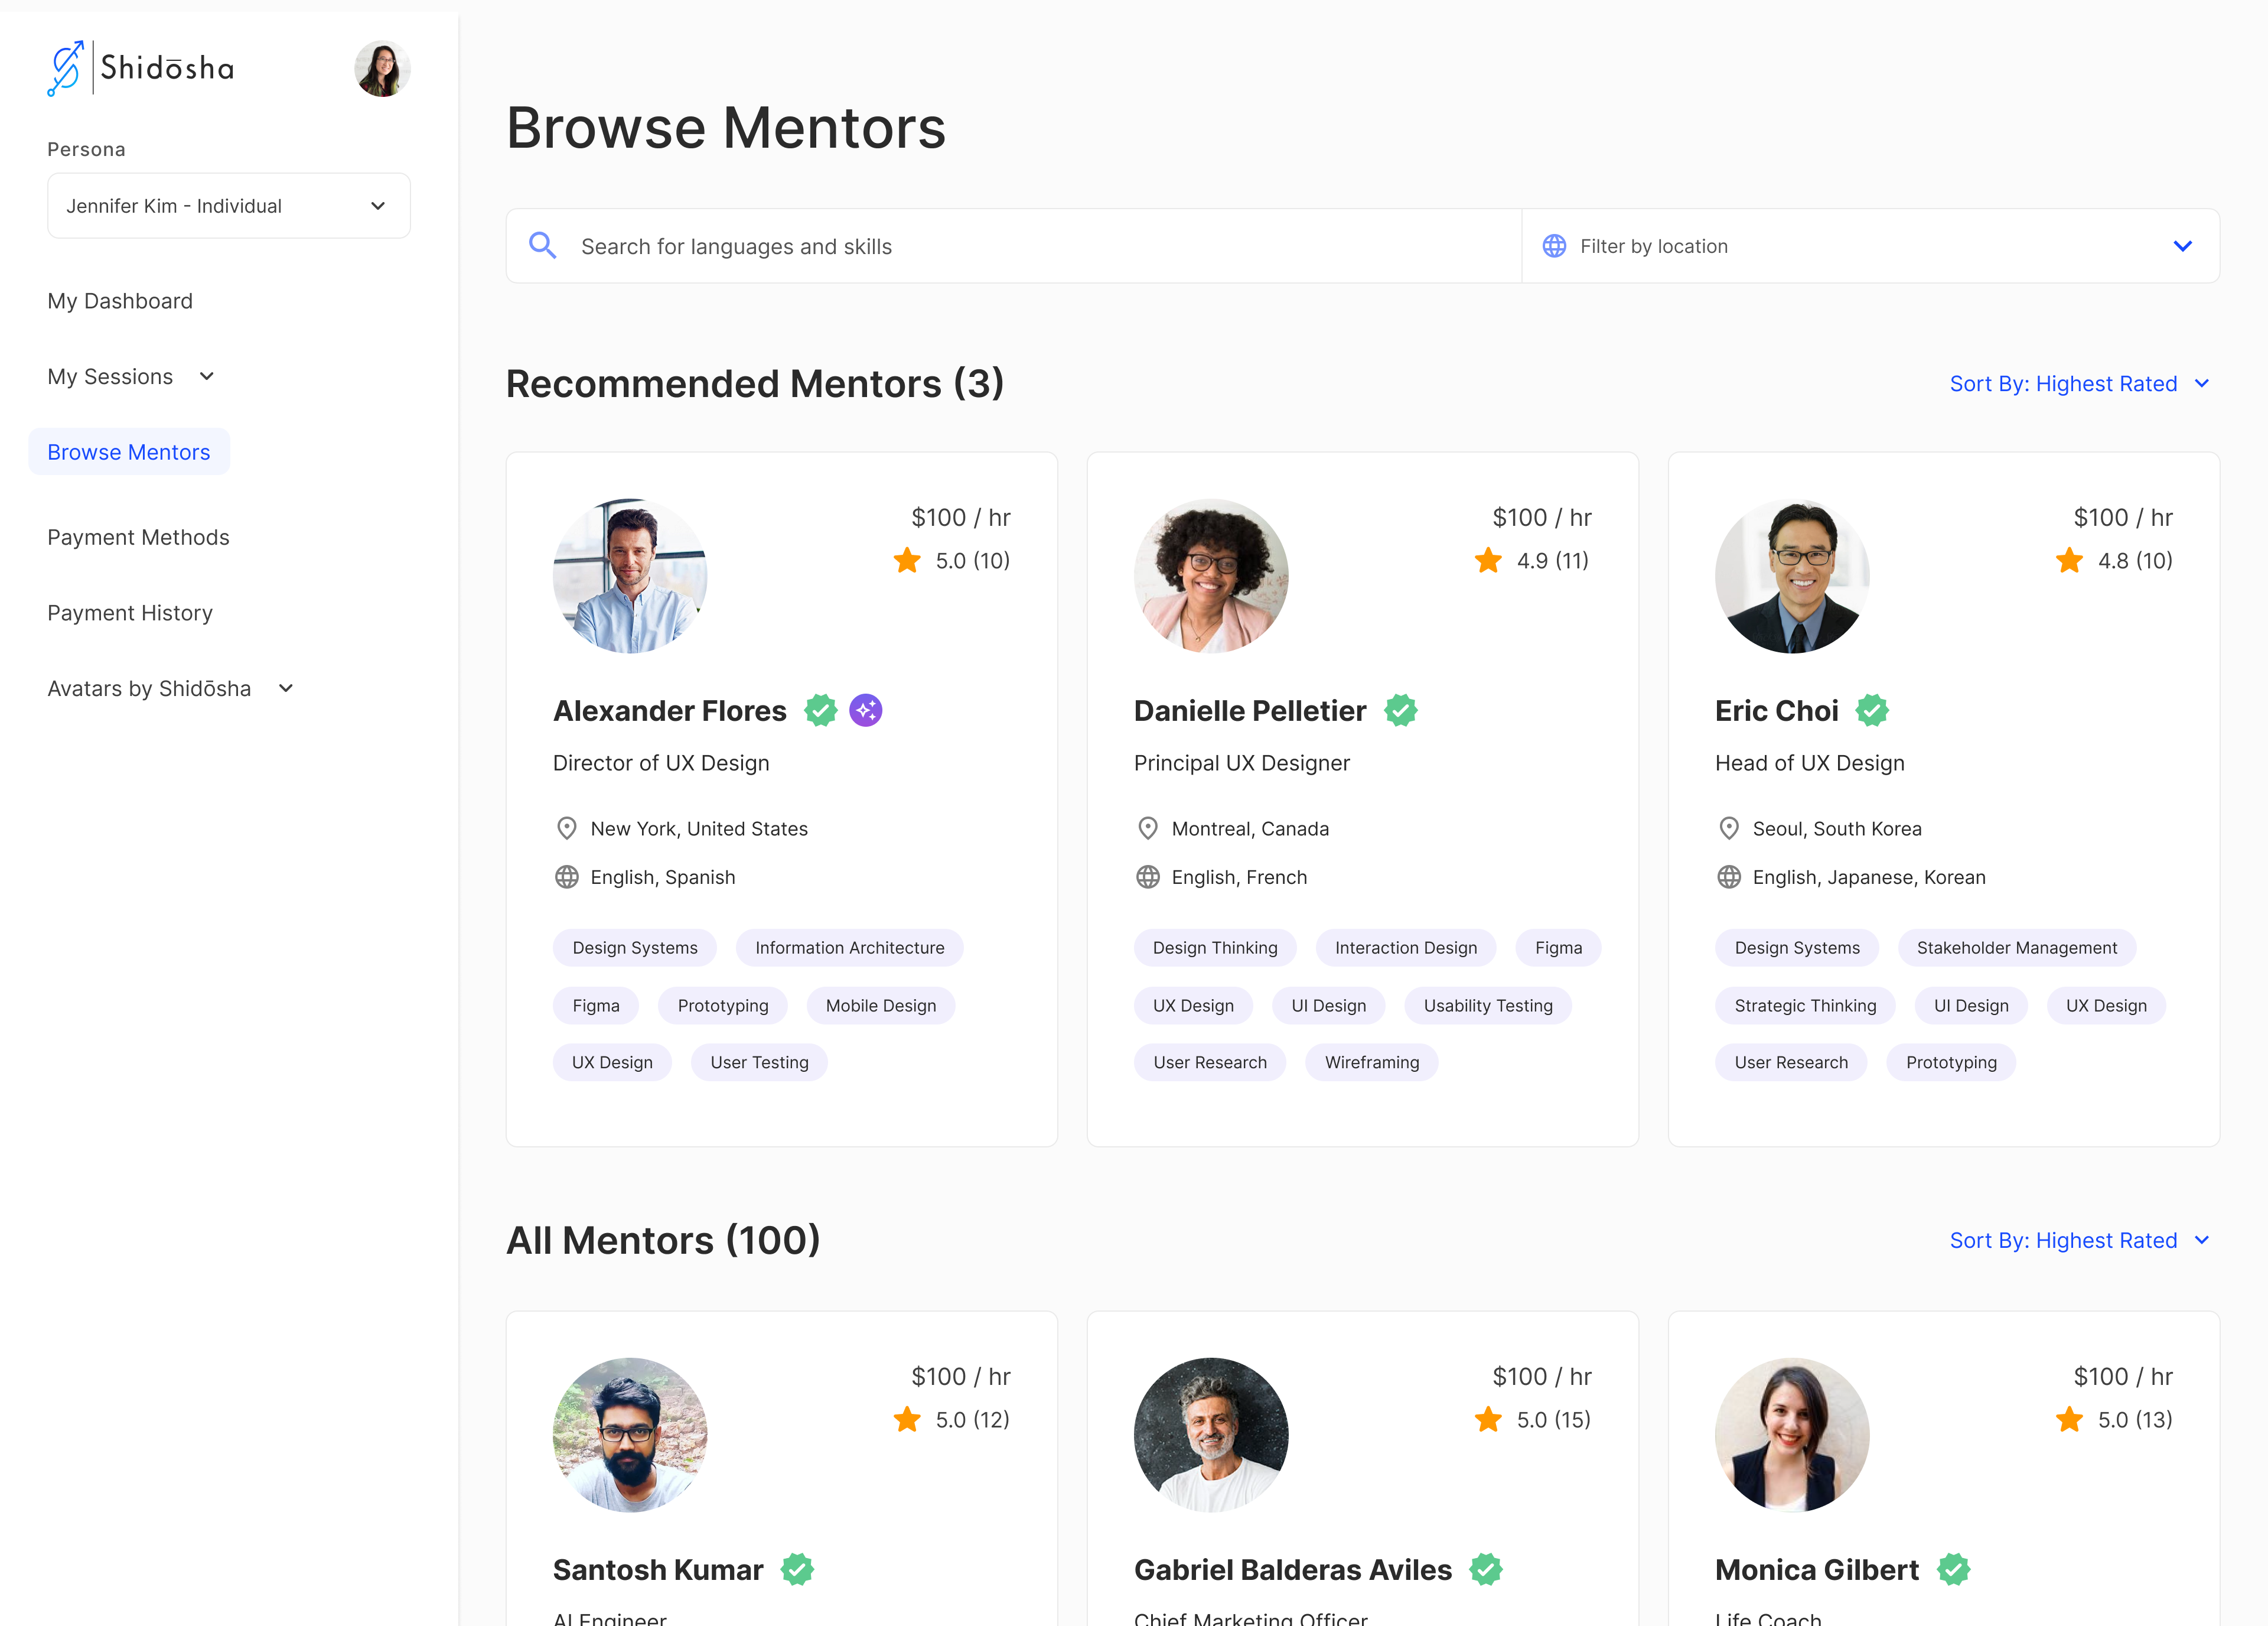Click the Shidōsha logo icon
The height and width of the screenshot is (1626, 2268).
66,68
